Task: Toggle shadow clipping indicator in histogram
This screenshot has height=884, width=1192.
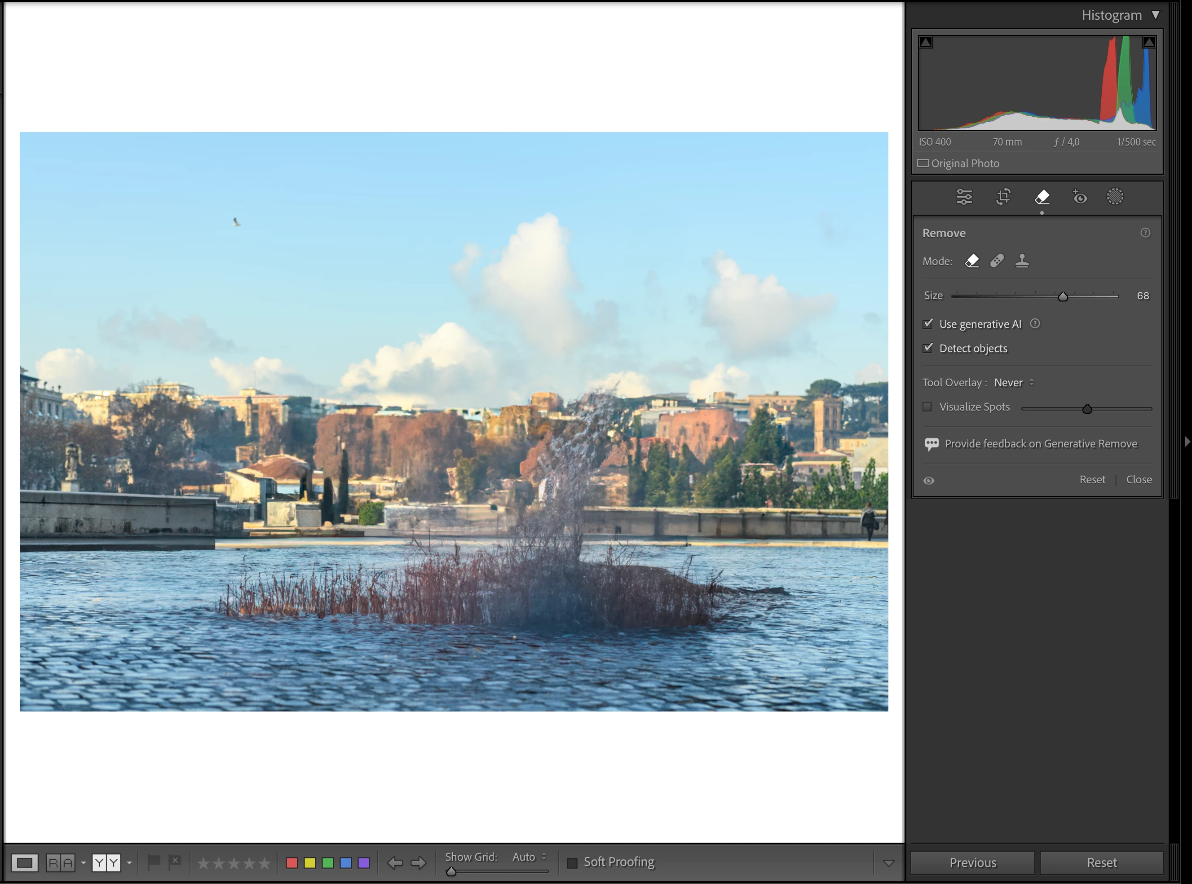Action: (x=926, y=42)
